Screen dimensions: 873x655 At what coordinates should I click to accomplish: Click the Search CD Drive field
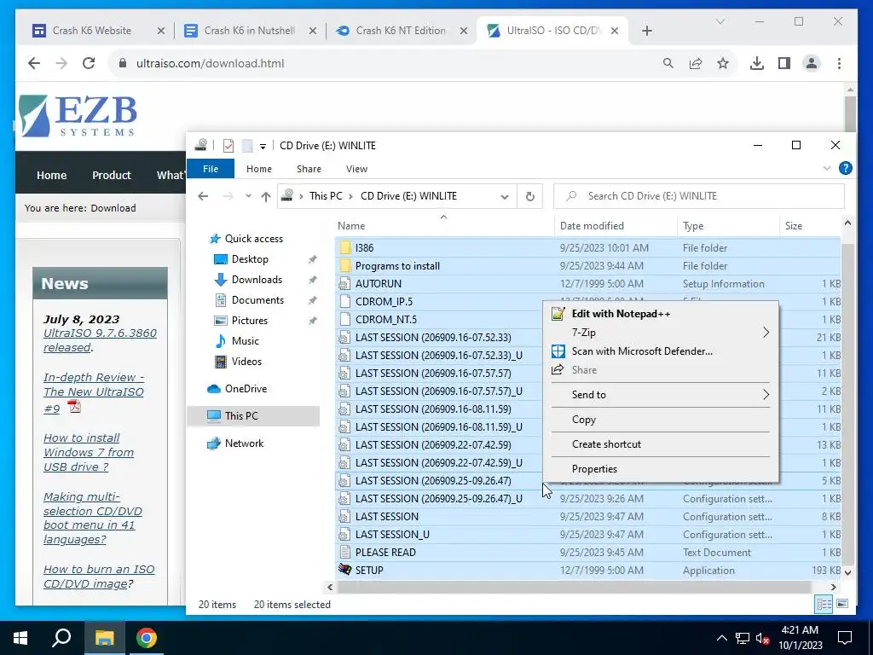click(x=699, y=196)
